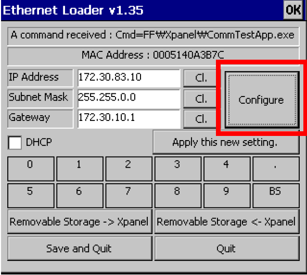Tap the keypad dot key

pyautogui.click(x=276, y=169)
